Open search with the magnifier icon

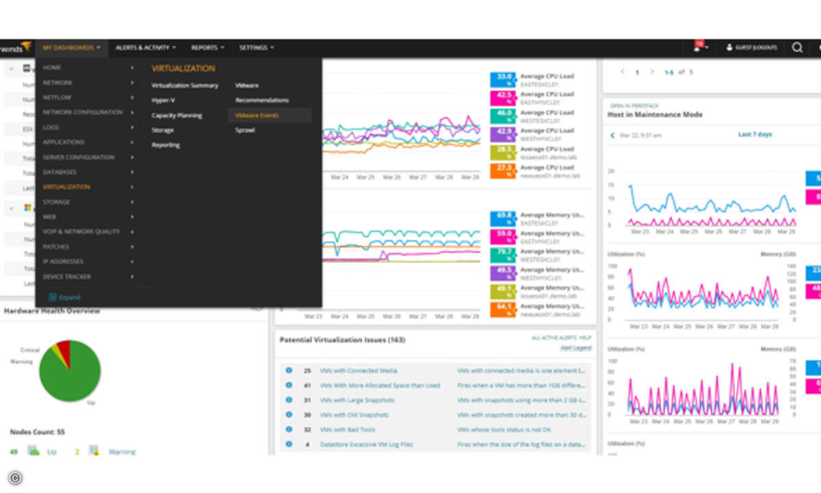(797, 47)
